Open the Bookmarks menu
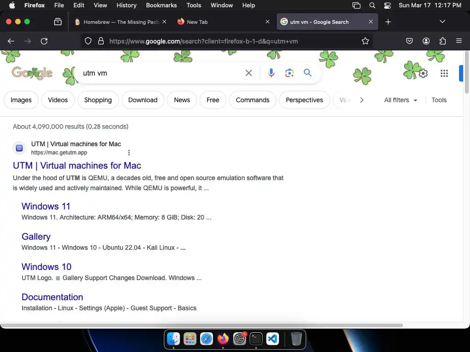470x352 pixels. [x=161, y=5]
